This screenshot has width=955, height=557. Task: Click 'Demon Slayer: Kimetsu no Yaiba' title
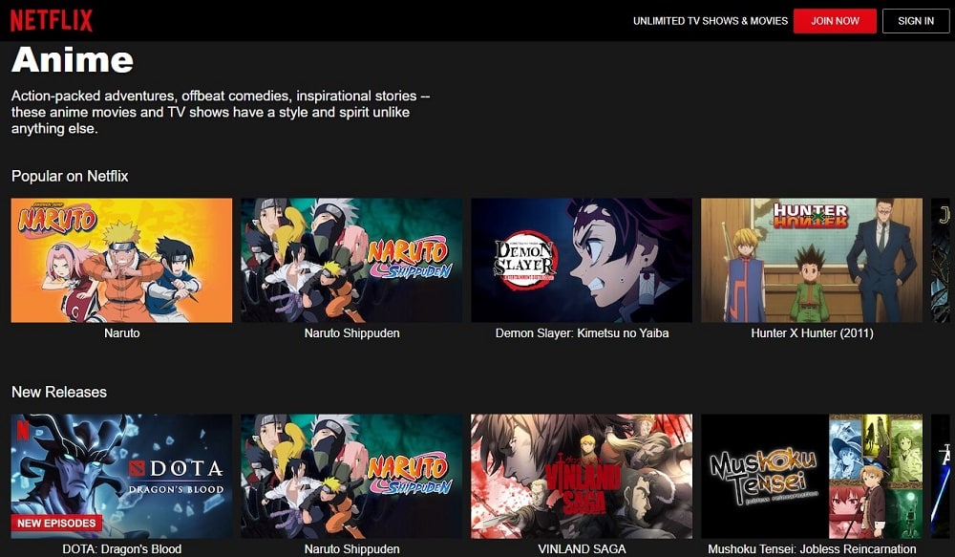click(x=582, y=333)
